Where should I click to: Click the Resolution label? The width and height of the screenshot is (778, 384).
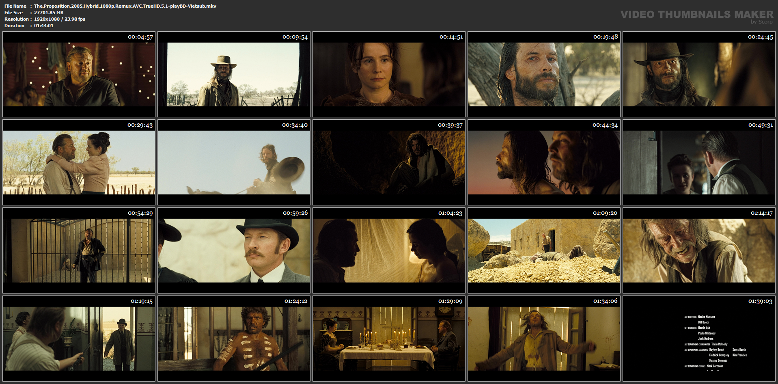[x=17, y=19]
